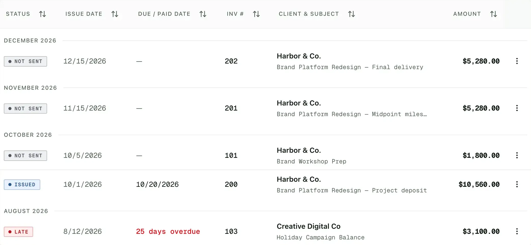Open client Creative Digital Co
The height and width of the screenshot is (245, 531).
[x=309, y=226]
